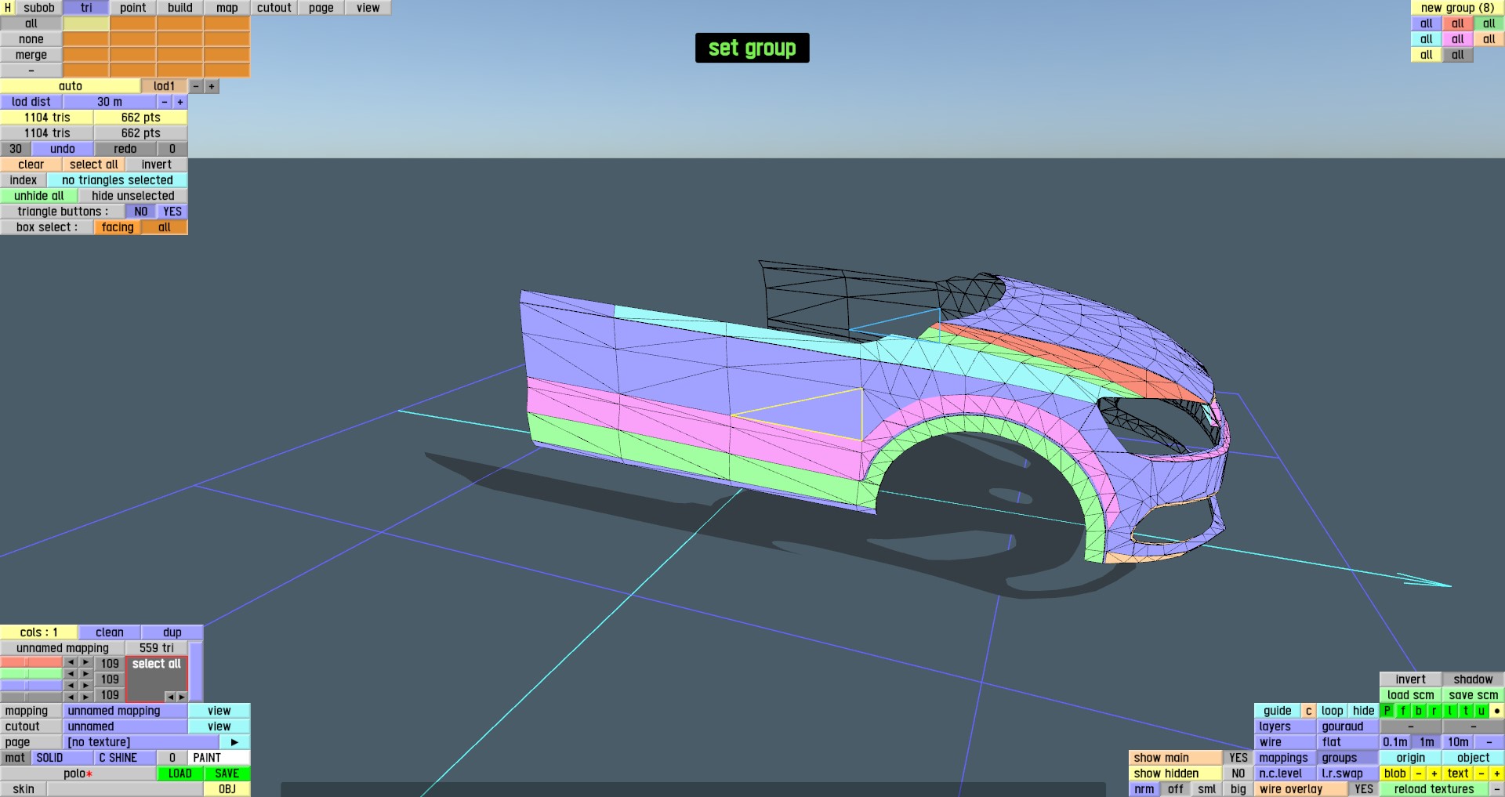
Task: Click the new group (8) button
Action: tap(1457, 8)
